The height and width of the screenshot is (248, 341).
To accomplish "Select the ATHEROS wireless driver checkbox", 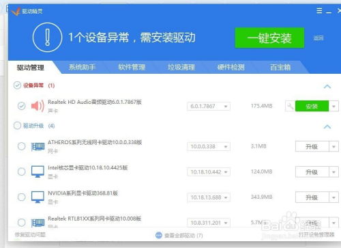I will (x=22, y=146).
